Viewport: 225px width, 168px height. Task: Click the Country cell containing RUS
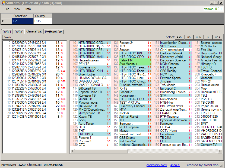43,21
